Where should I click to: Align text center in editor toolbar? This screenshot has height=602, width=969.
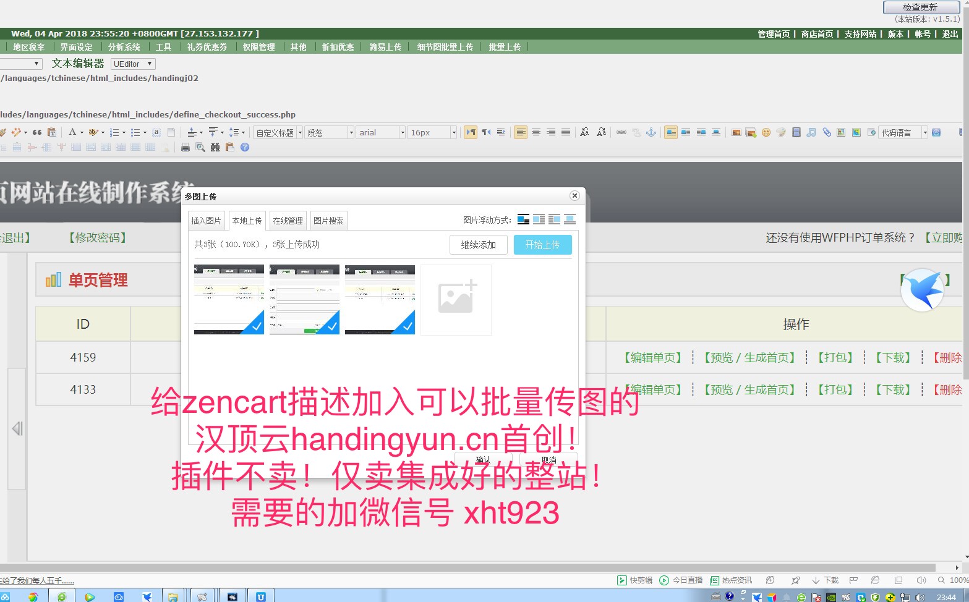click(536, 132)
